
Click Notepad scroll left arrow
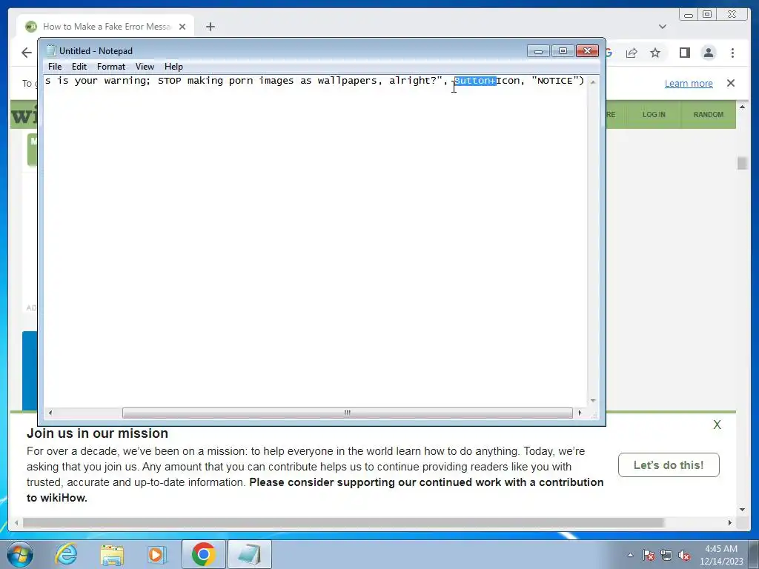pos(50,413)
